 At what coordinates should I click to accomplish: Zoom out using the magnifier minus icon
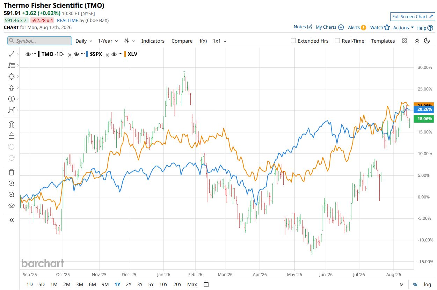12,195
